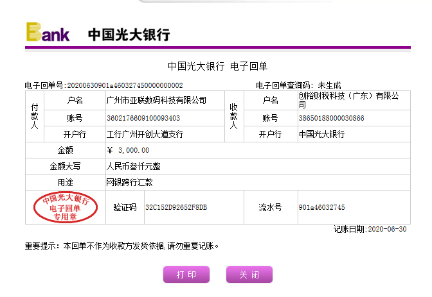
Task: Click the amount in words 人民币叁仟元整
Action: point(133,166)
